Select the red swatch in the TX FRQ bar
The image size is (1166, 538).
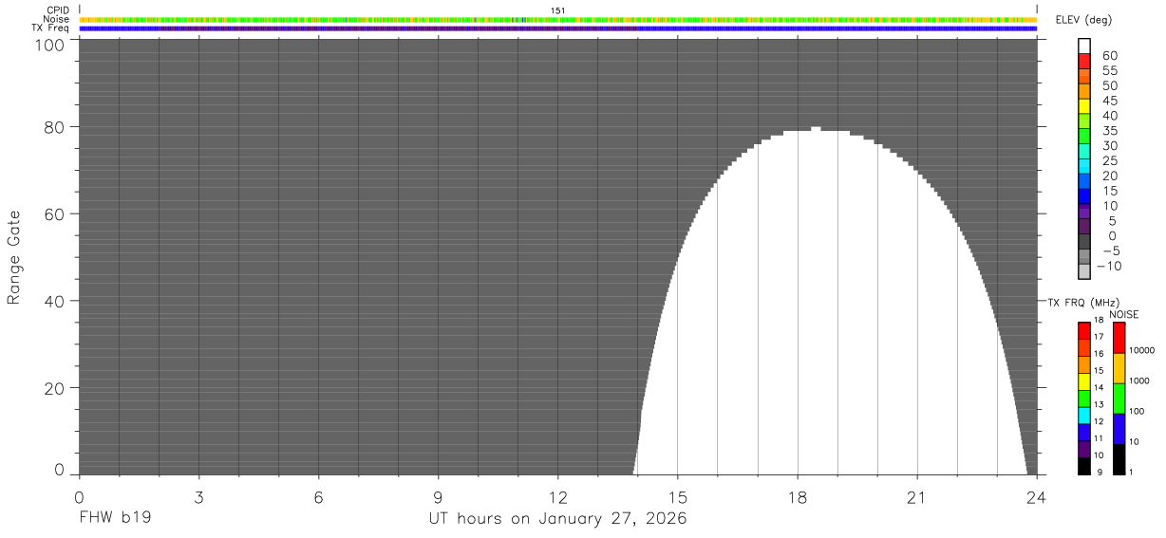(1084, 331)
